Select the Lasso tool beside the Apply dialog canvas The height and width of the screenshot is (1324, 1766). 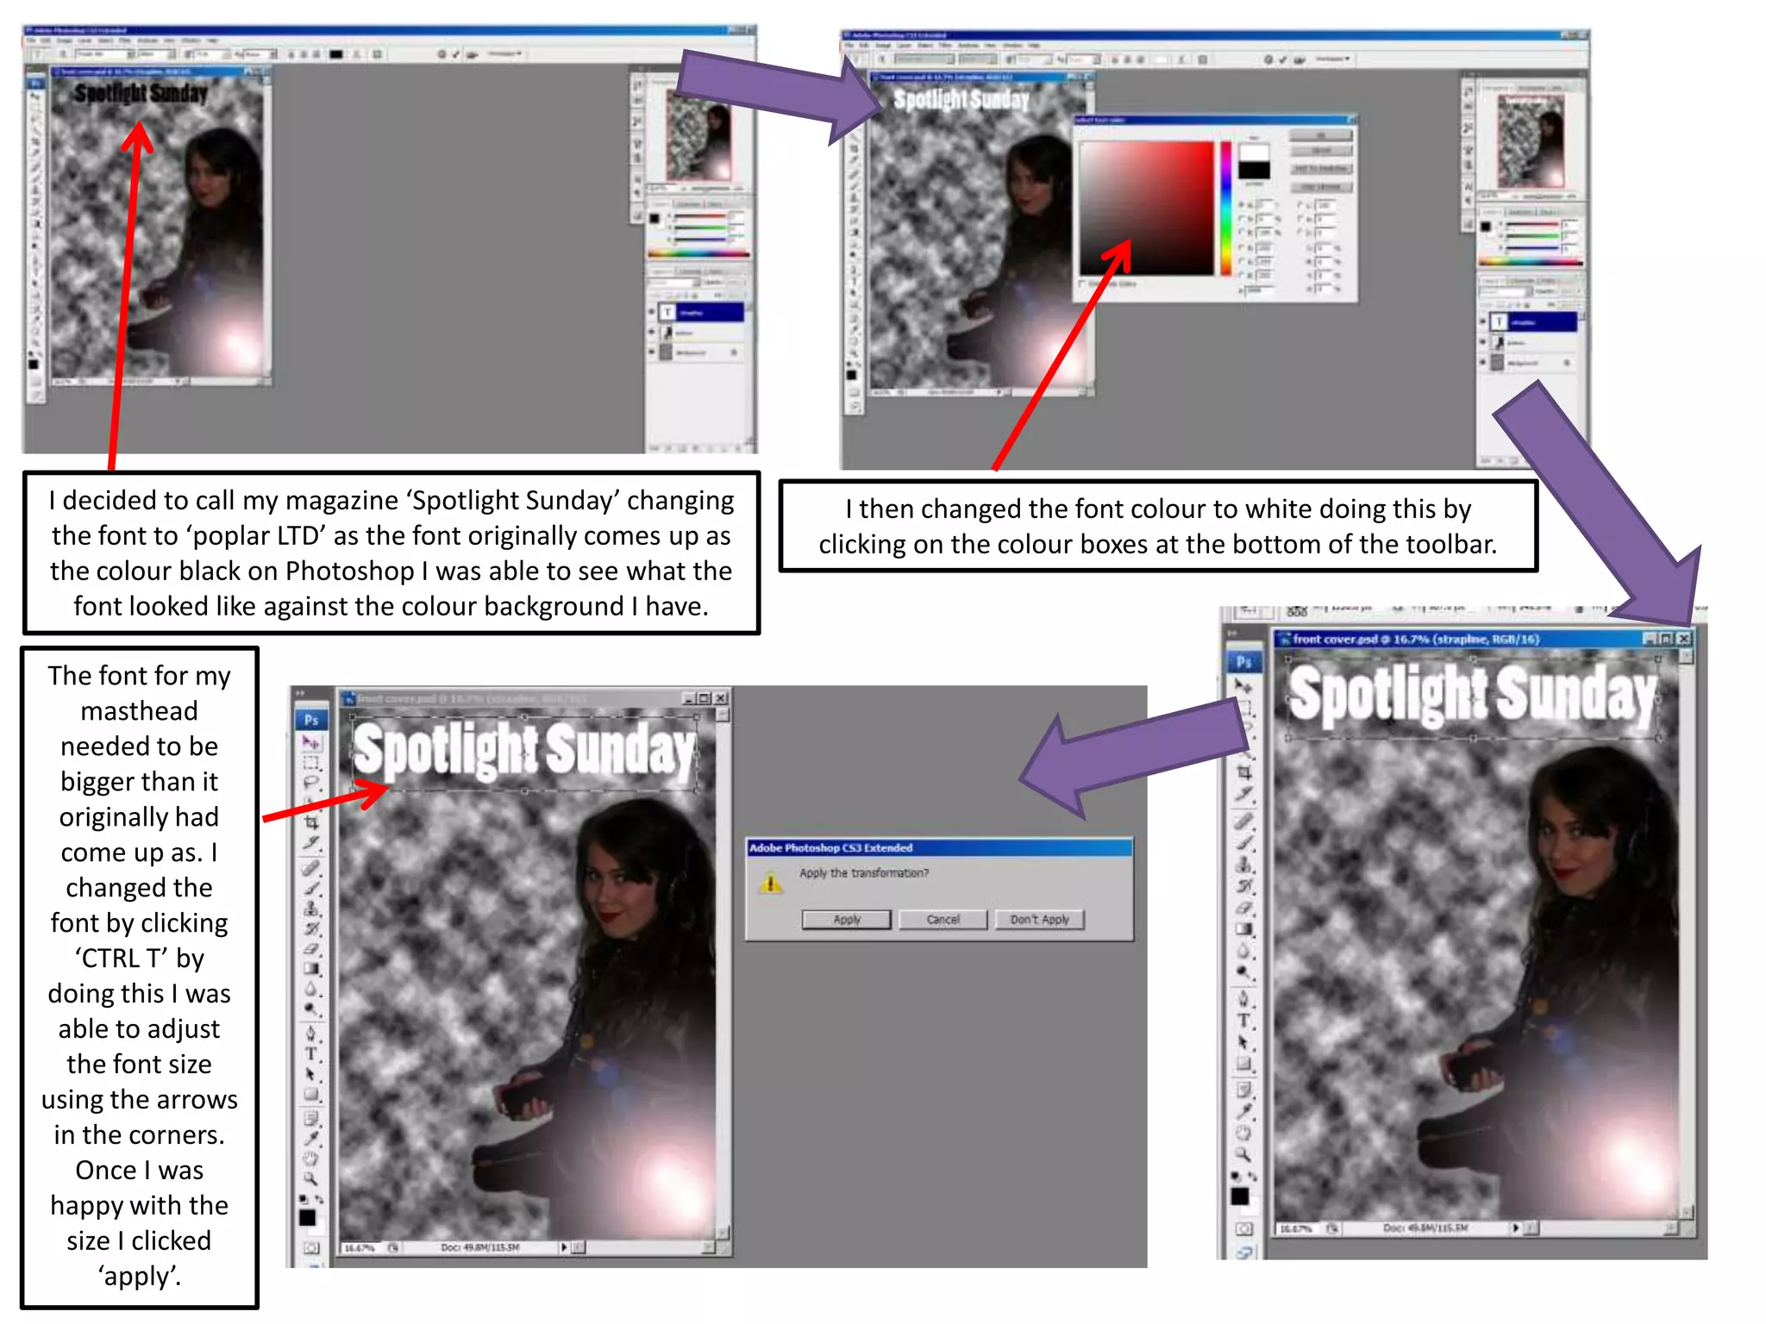click(311, 783)
